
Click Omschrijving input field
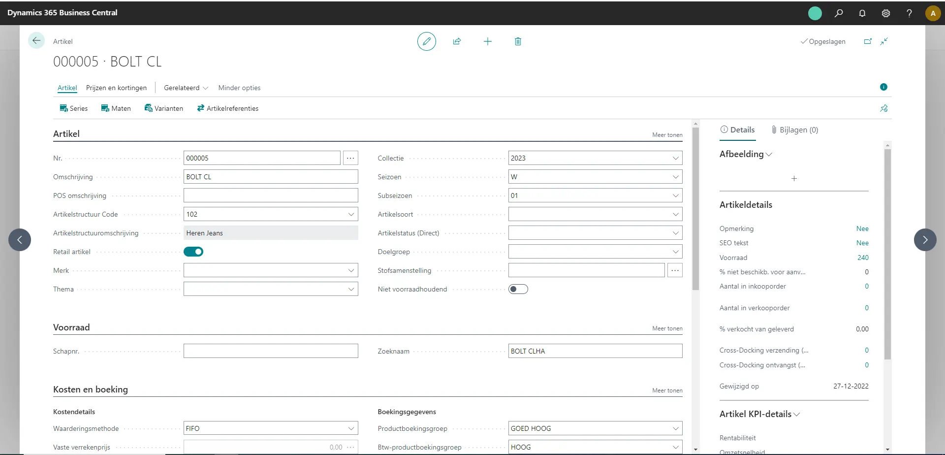pyautogui.click(x=271, y=177)
